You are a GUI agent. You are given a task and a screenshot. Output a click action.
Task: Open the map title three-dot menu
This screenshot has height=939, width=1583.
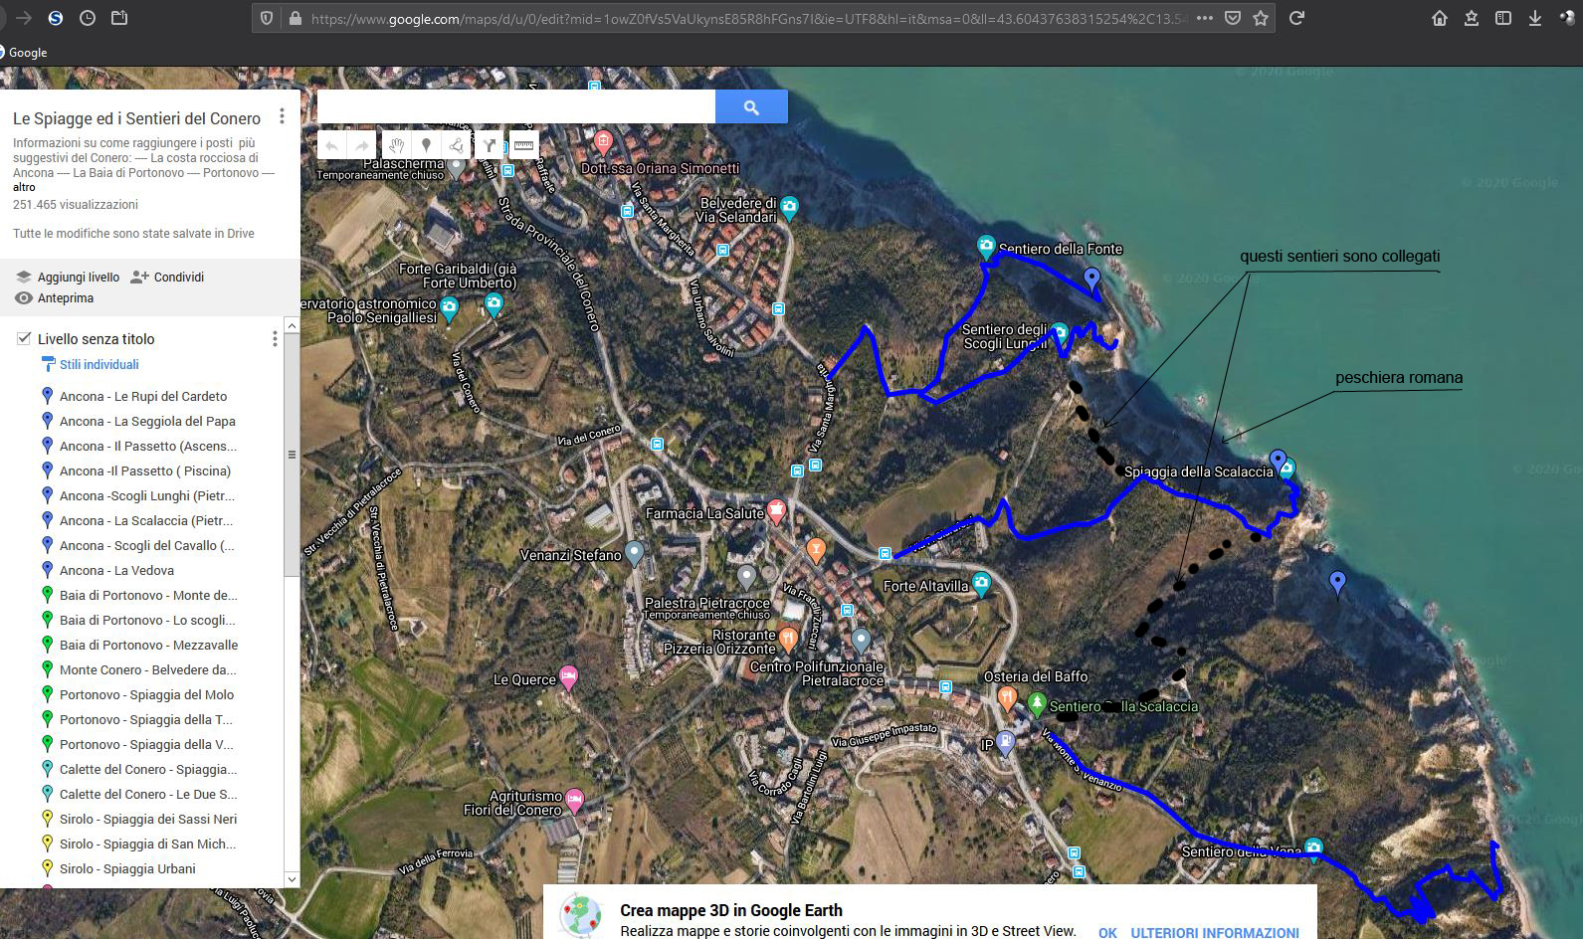tap(282, 116)
